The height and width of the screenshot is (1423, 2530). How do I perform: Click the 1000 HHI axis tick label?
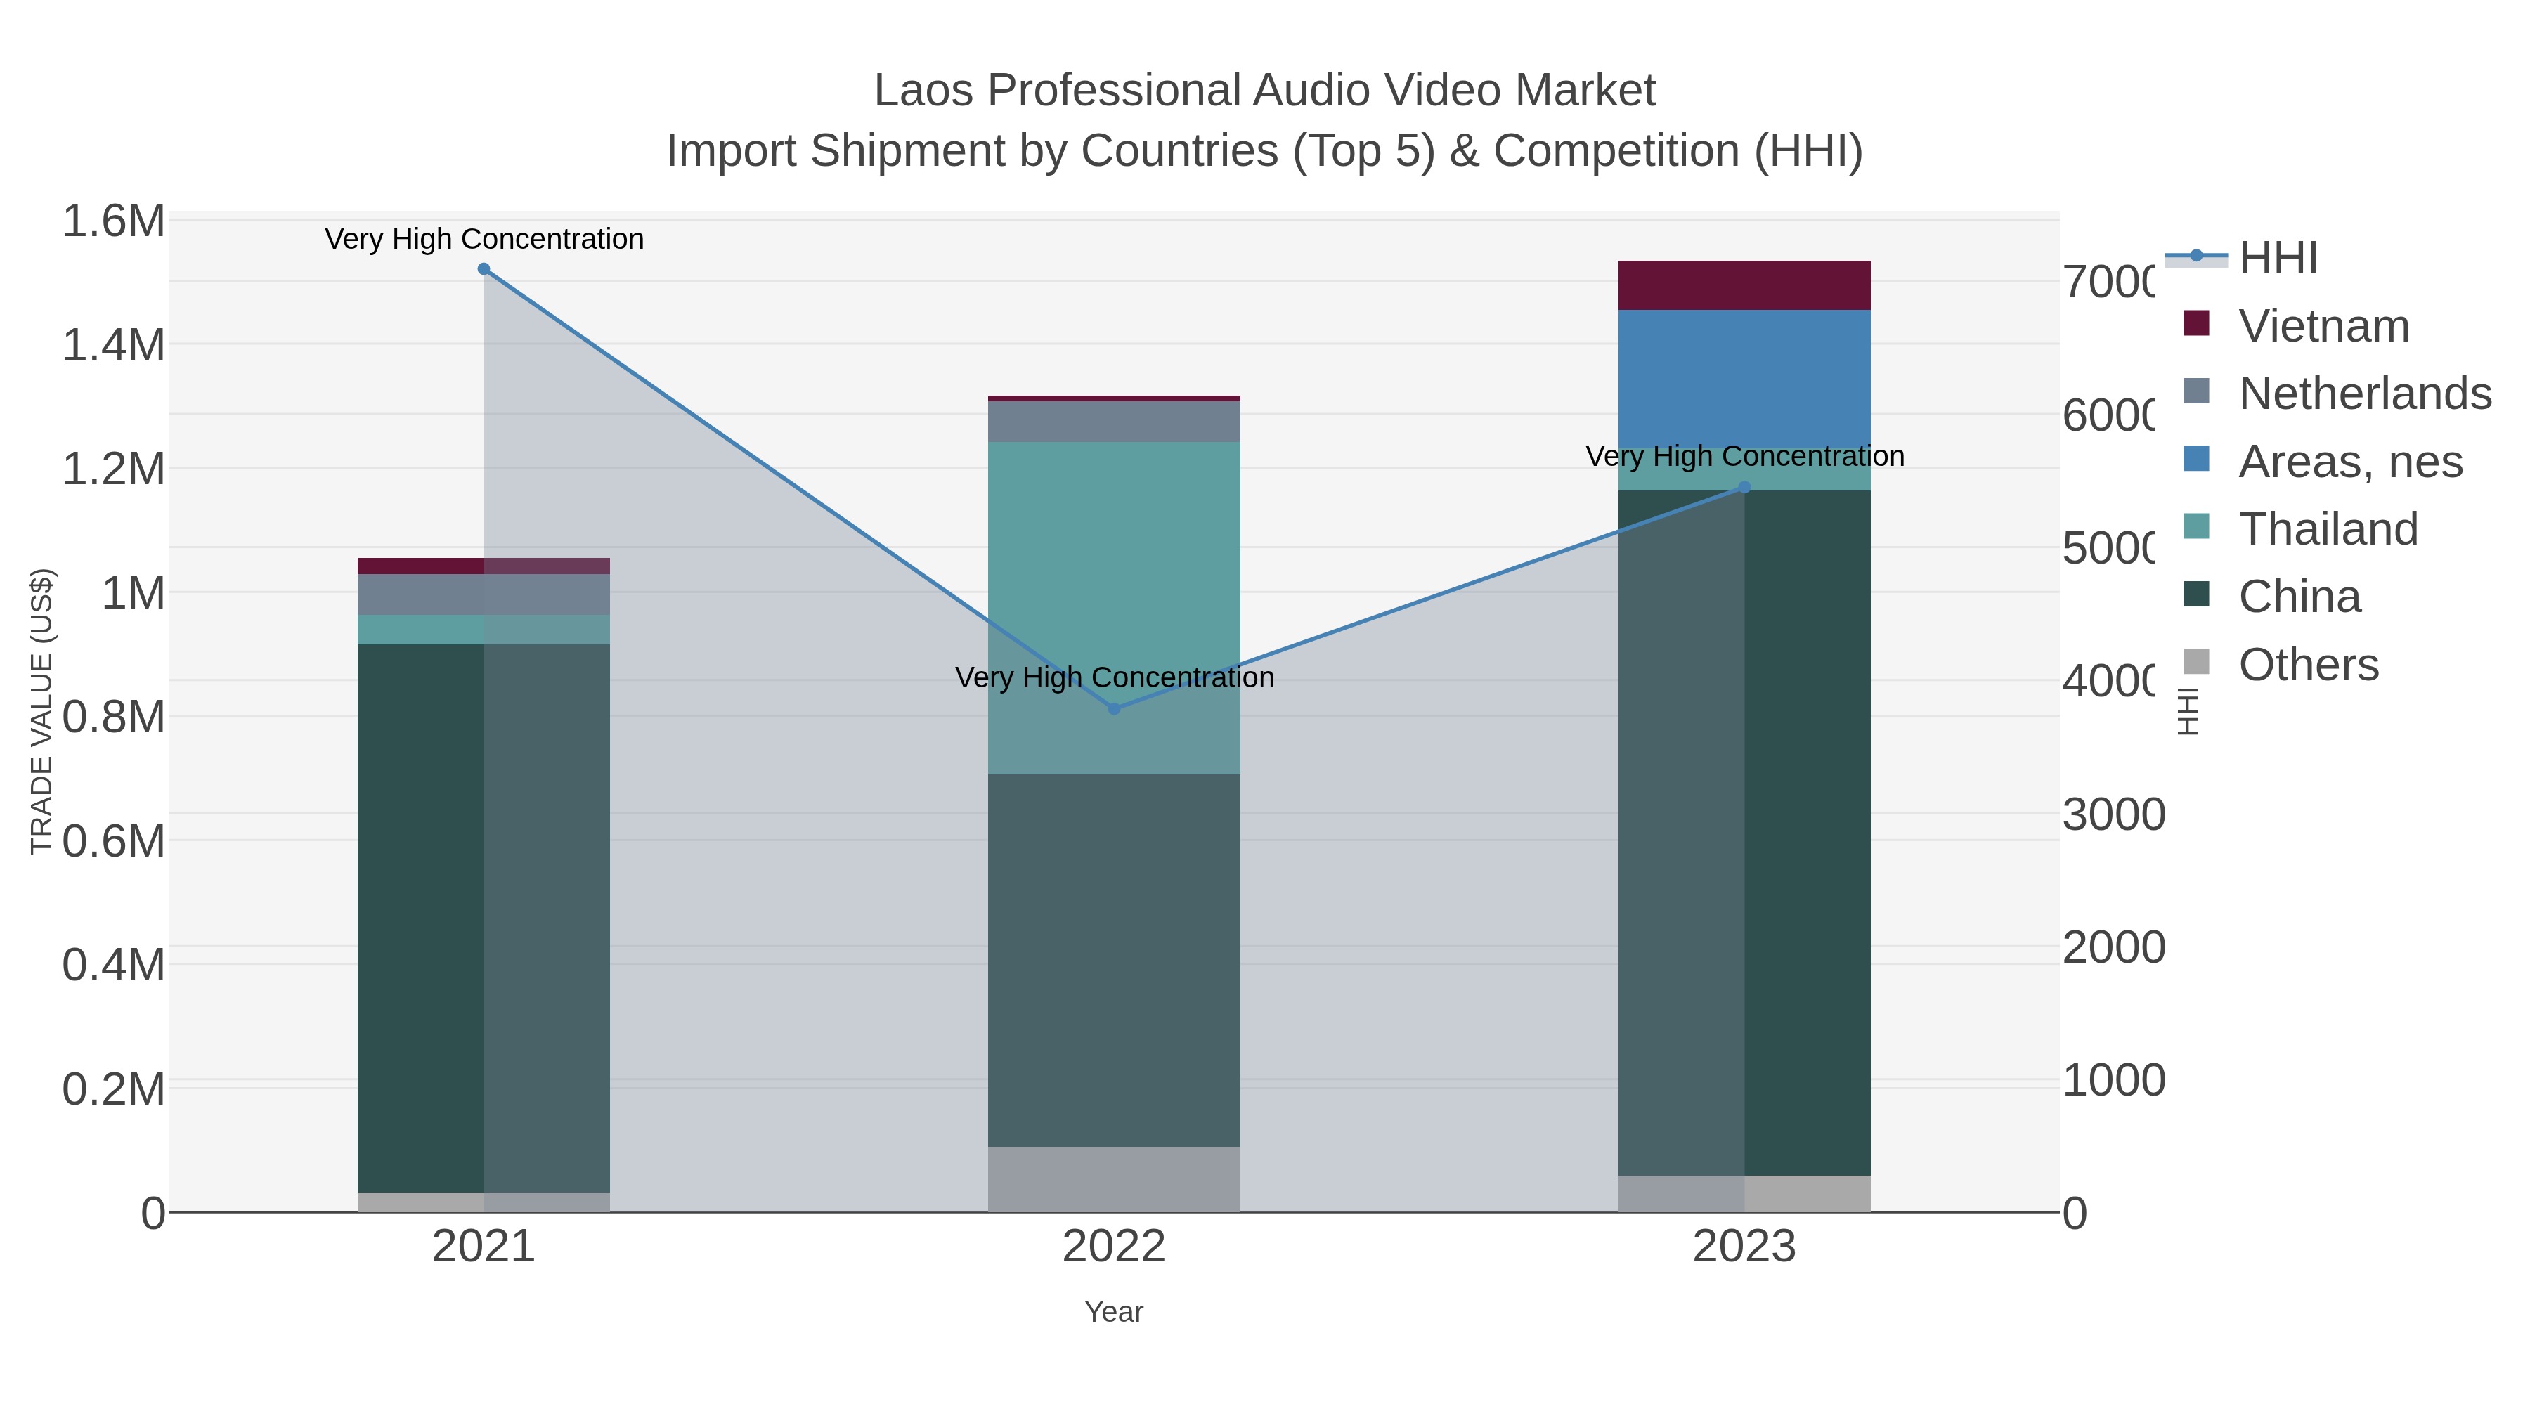tap(2113, 1080)
